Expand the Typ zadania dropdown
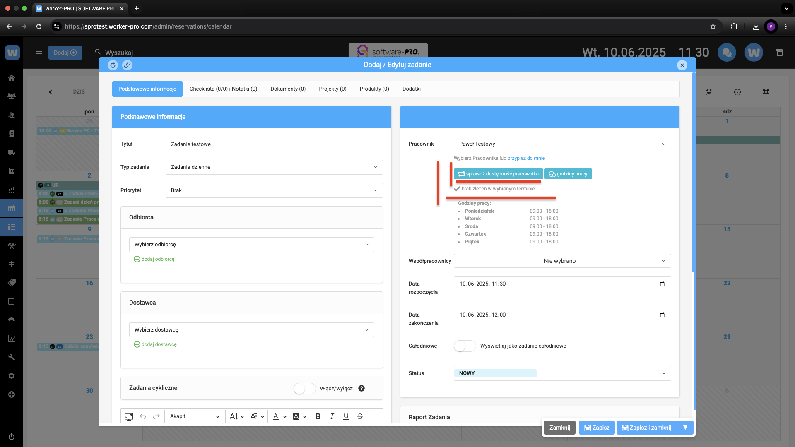The height and width of the screenshot is (447, 795). point(274,167)
